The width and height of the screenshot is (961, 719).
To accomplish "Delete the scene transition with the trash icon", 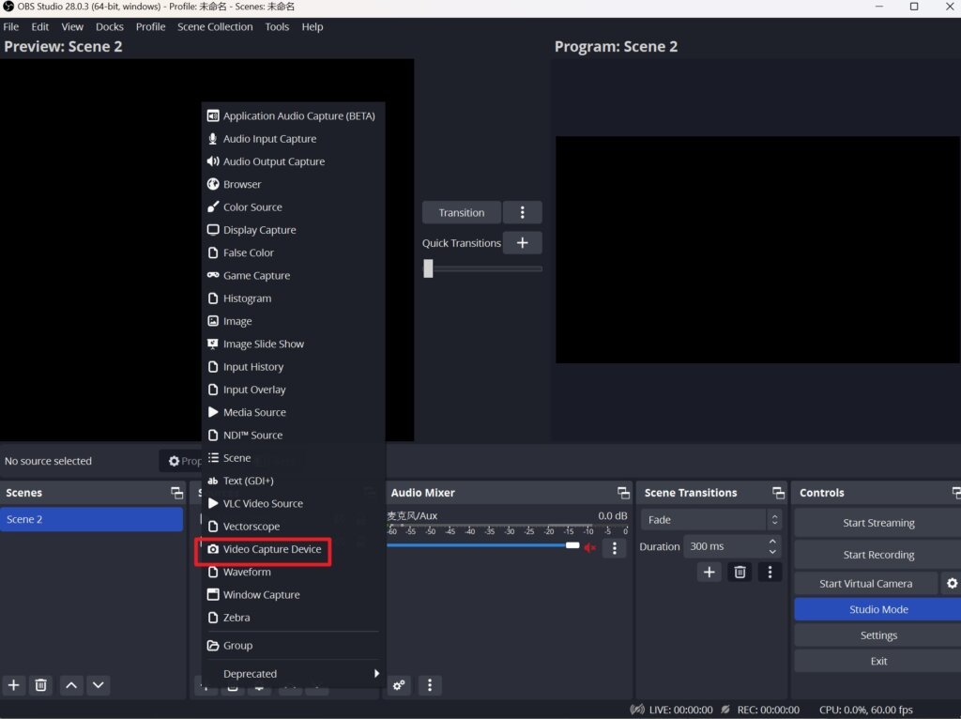I will 740,572.
